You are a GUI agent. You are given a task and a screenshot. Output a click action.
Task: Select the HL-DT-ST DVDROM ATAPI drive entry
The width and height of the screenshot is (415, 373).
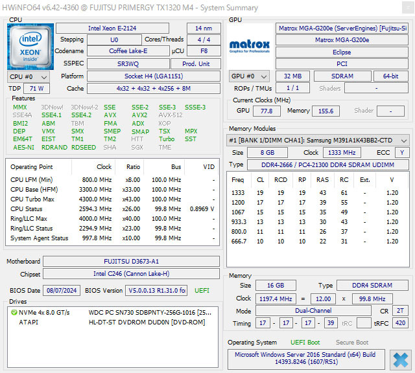click(112, 322)
